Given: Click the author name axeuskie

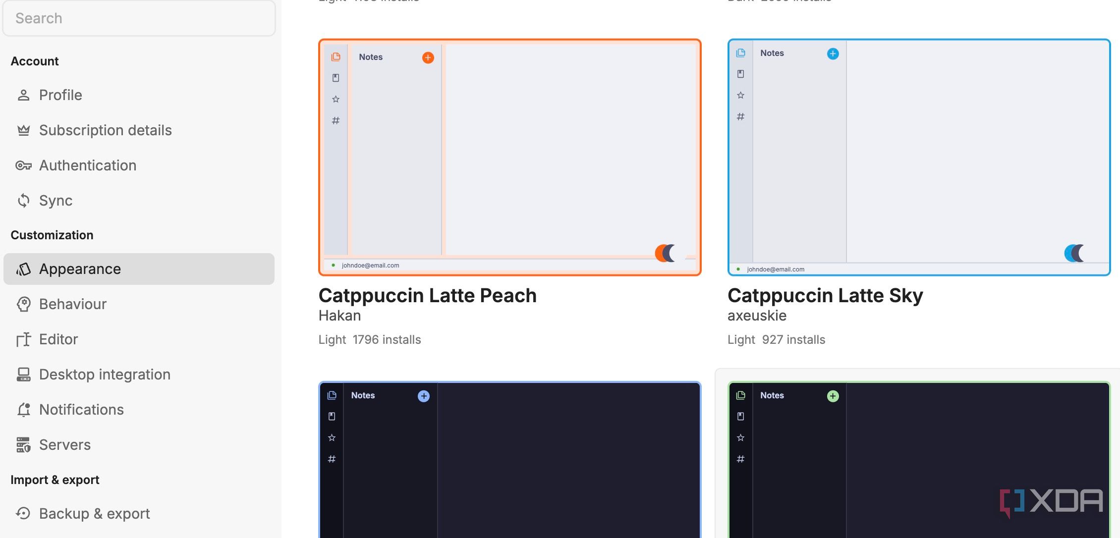Looking at the screenshot, I should pyautogui.click(x=757, y=316).
